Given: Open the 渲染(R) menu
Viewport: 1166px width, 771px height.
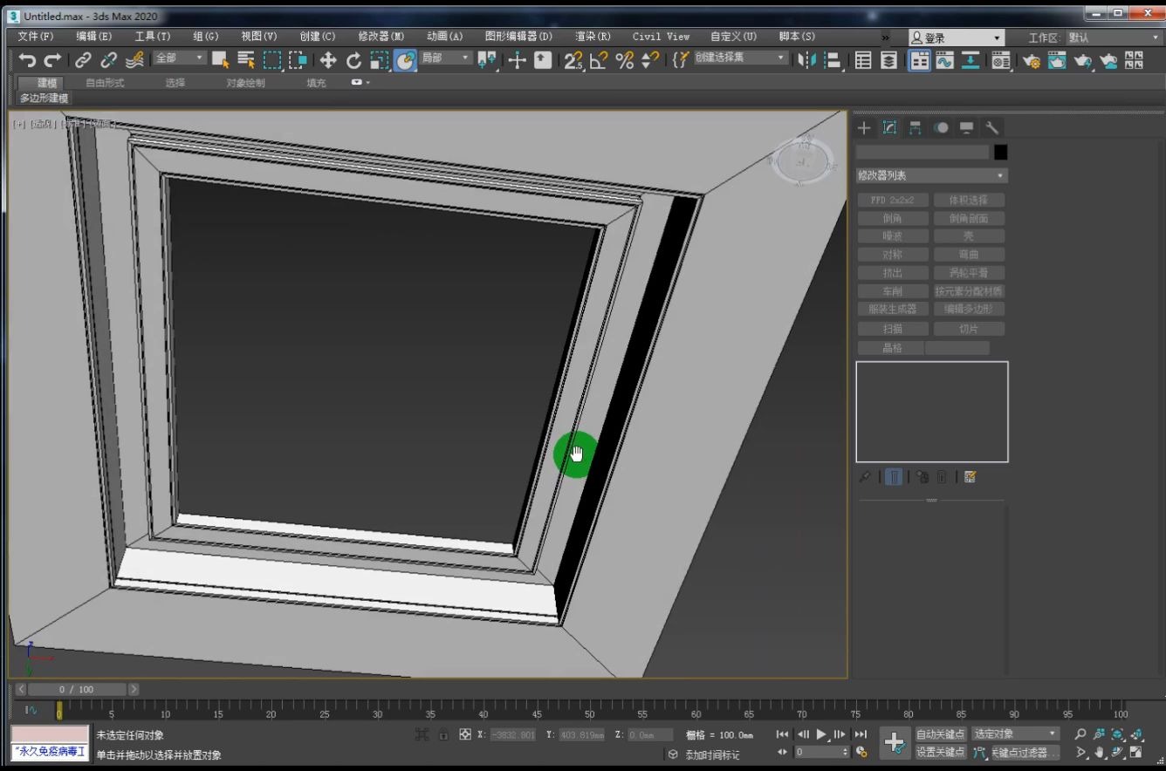Looking at the screenshot, I should [593, 36].
